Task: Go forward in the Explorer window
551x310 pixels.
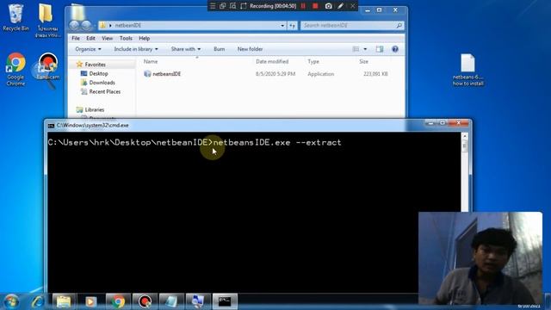Action: (86, 25)
